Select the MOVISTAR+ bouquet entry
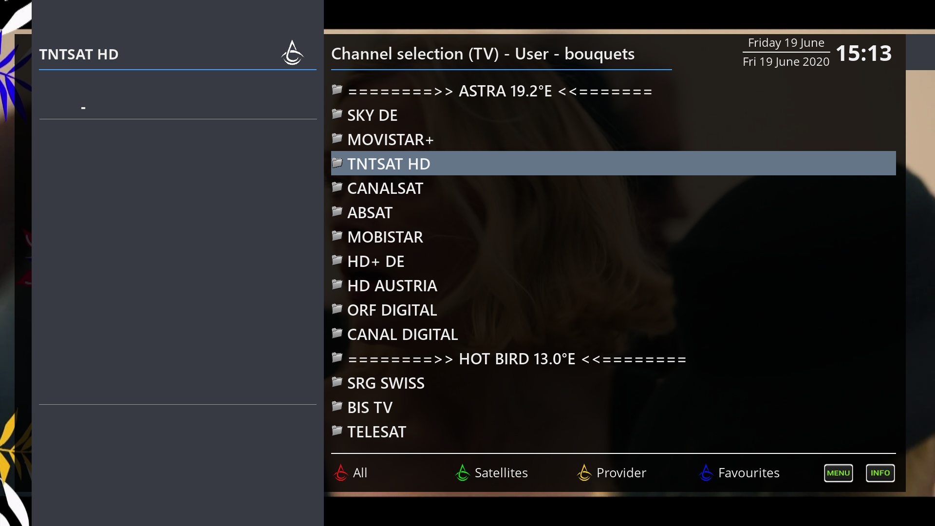 pos(613,139)
